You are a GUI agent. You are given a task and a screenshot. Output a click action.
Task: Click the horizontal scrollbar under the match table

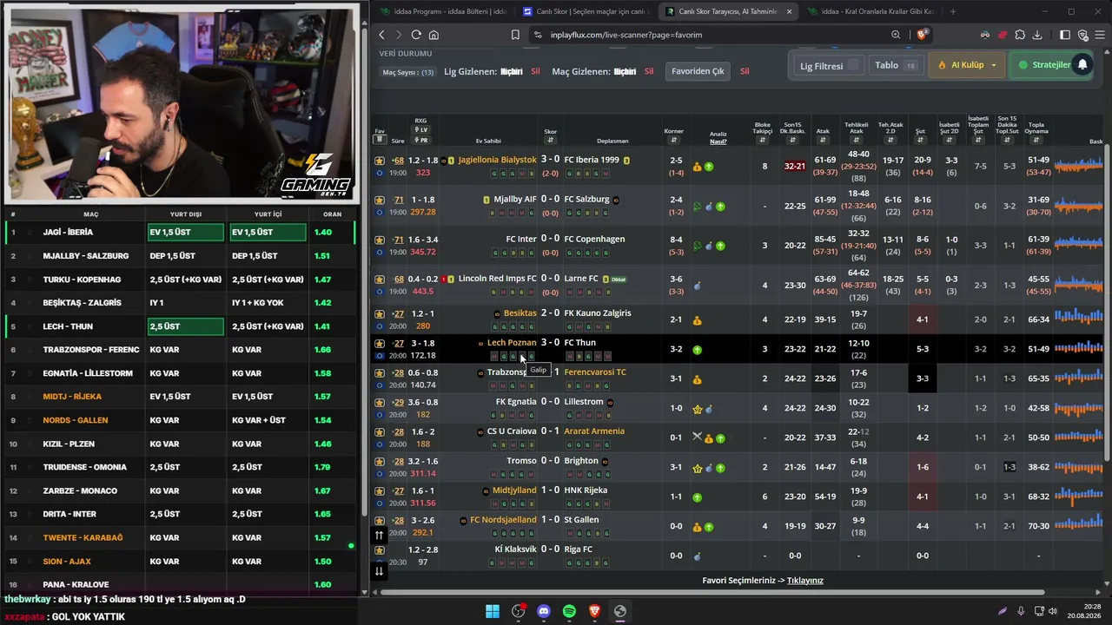pyautogui.click(x=712, y=593)
